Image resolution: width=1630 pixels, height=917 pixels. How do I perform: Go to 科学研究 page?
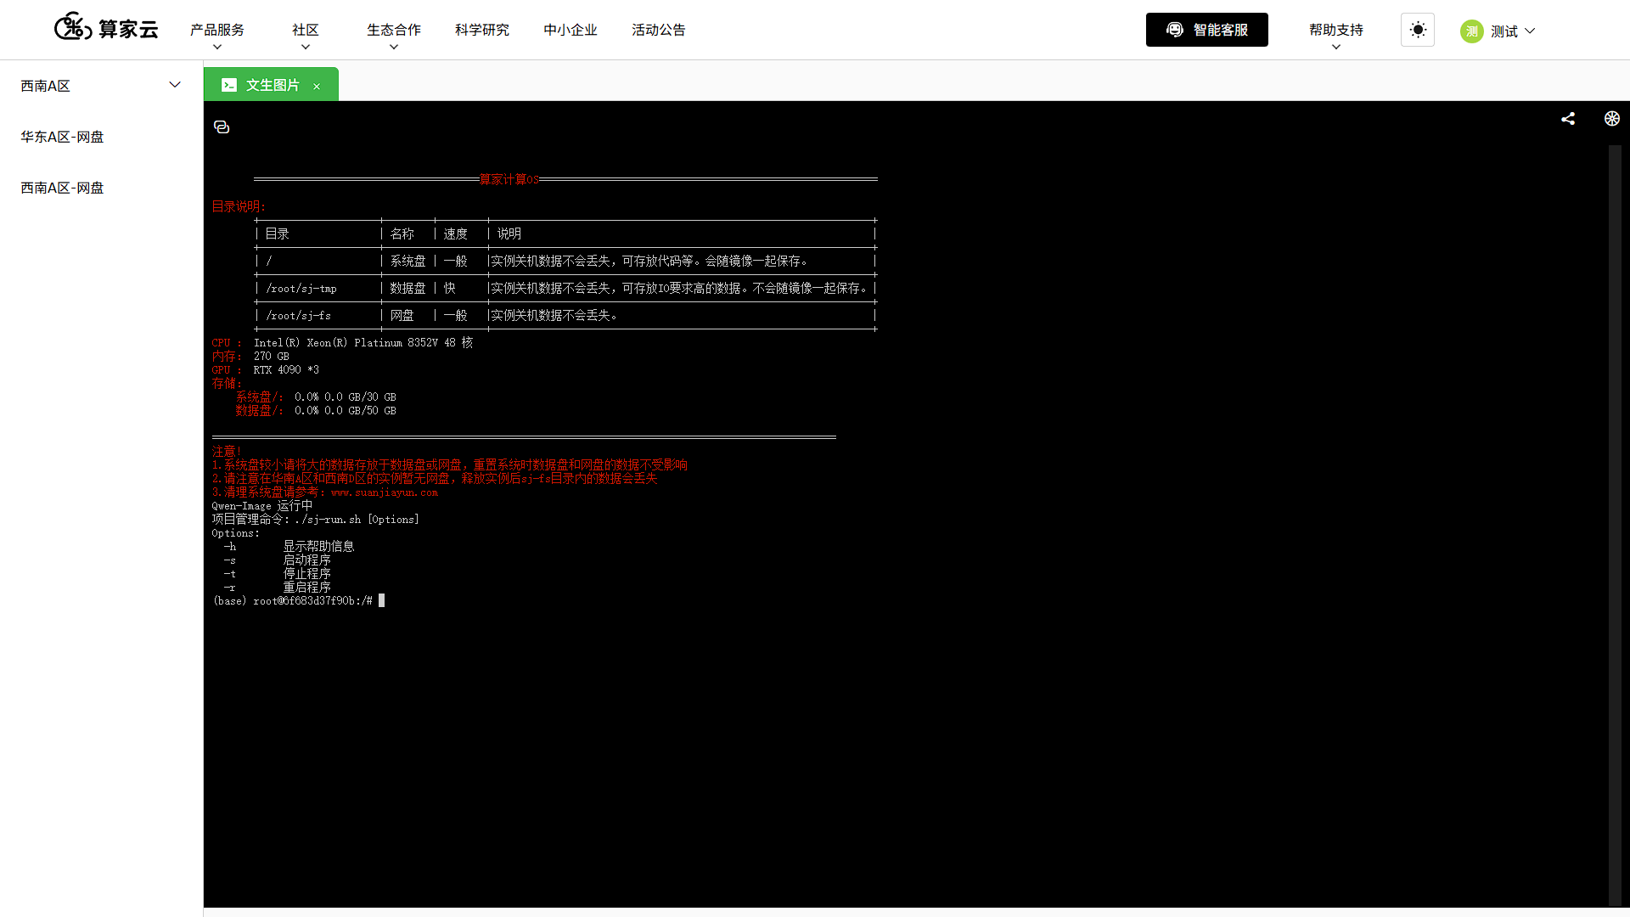(482, 30)
